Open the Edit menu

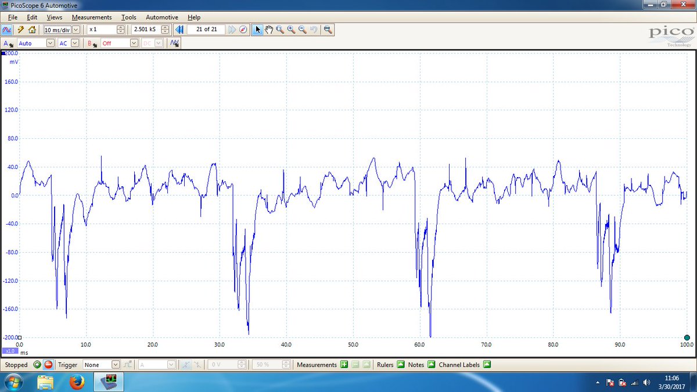(x=32, y=17)
